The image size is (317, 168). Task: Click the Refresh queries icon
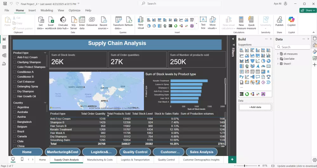click(129, 20)
